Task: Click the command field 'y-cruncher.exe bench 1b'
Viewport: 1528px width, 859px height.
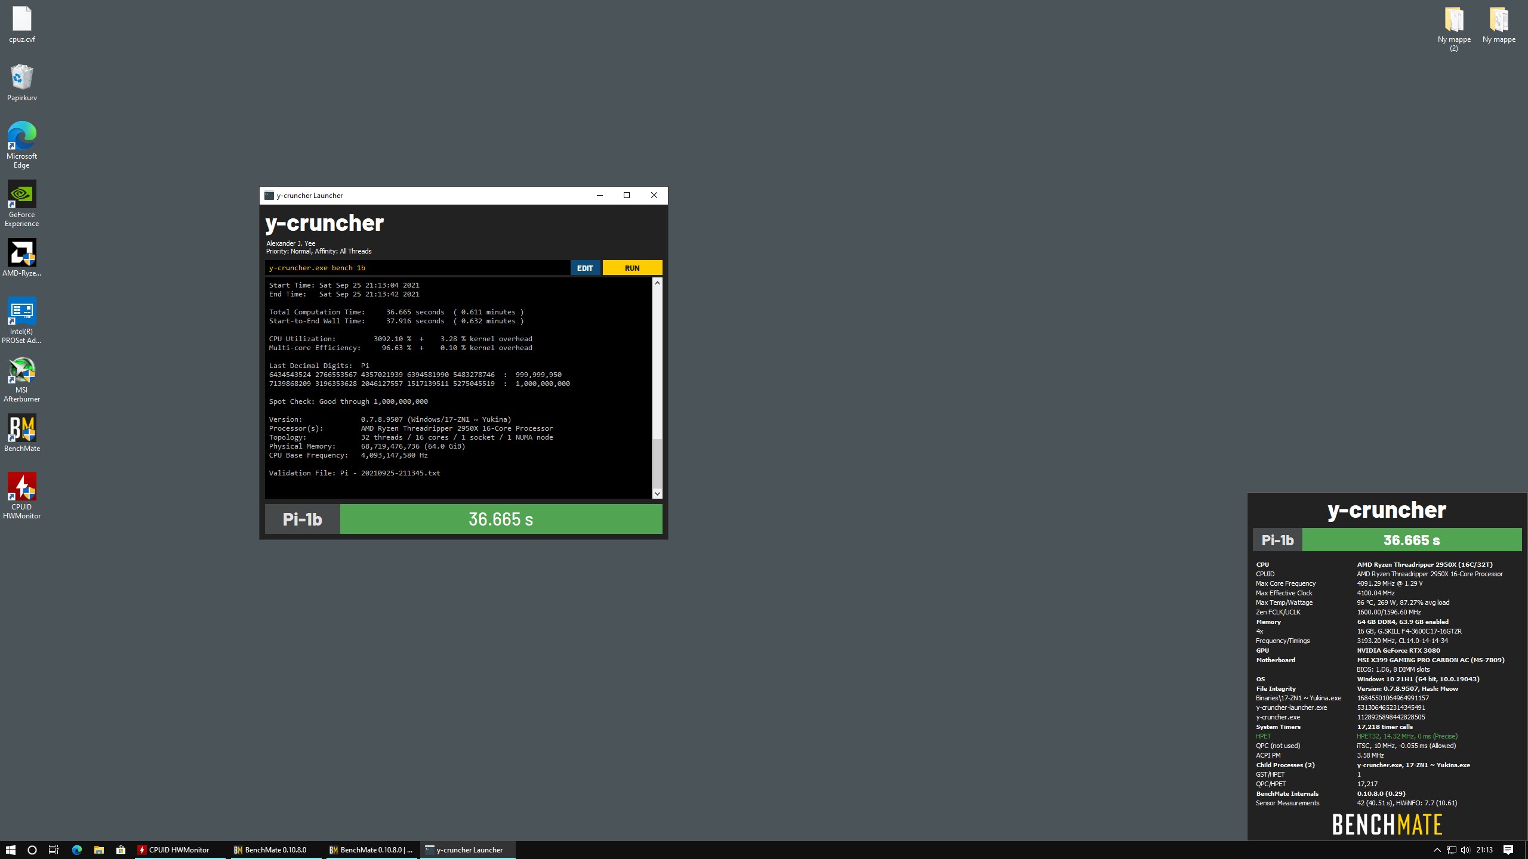Action: tap(417, 268)
